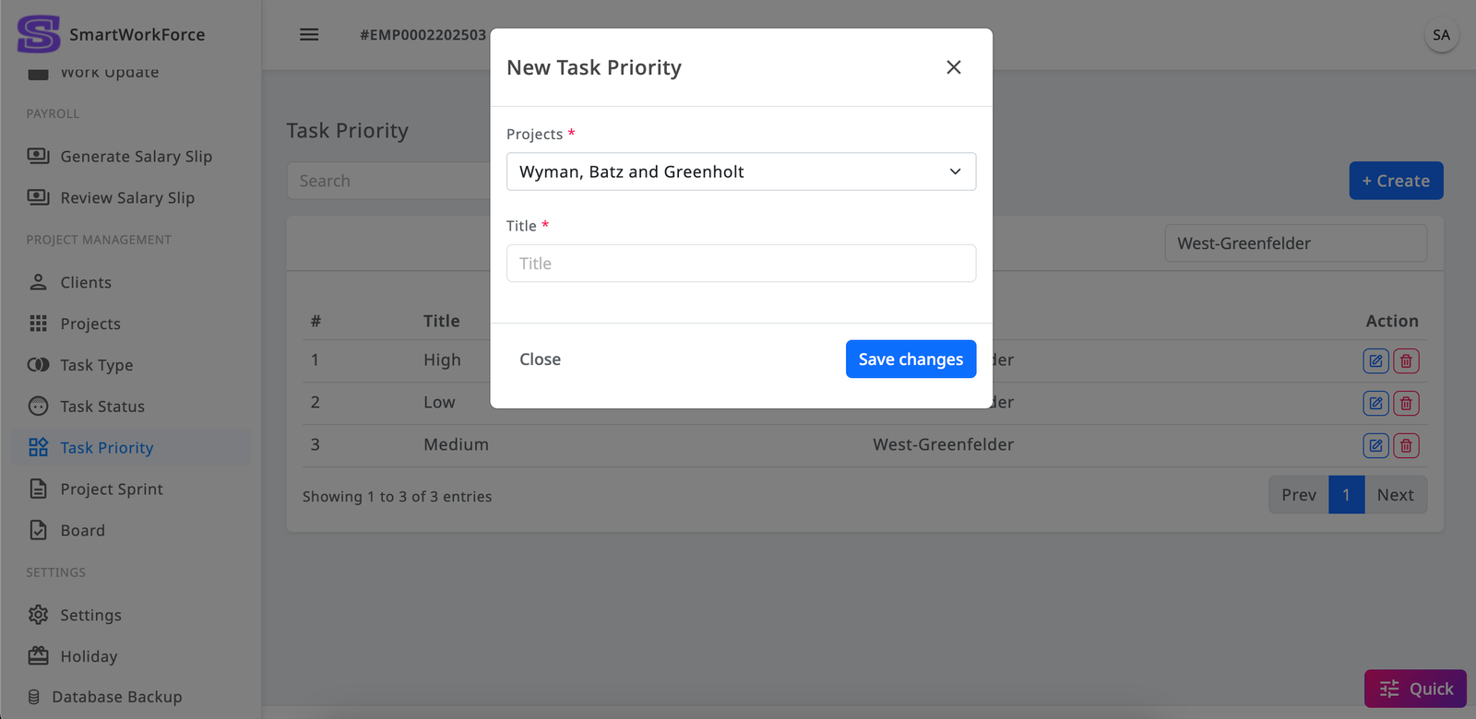Open the SA user avatar

tap(1441, 35)
